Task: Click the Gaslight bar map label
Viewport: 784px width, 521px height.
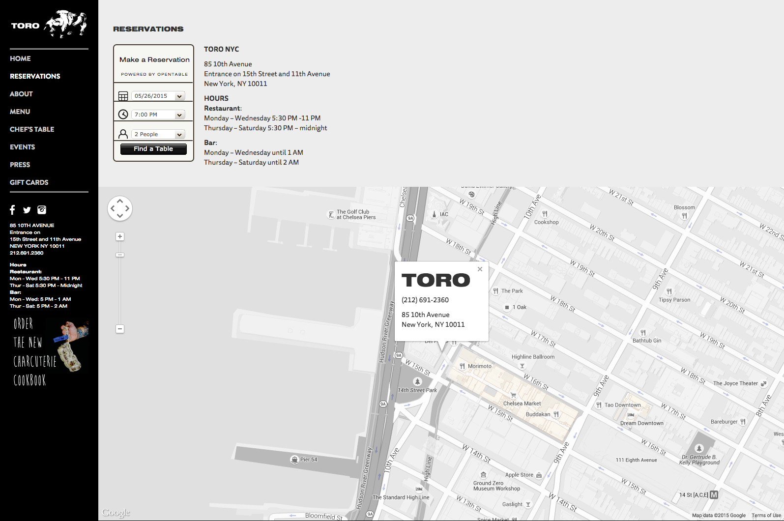Action: [512, 504]
